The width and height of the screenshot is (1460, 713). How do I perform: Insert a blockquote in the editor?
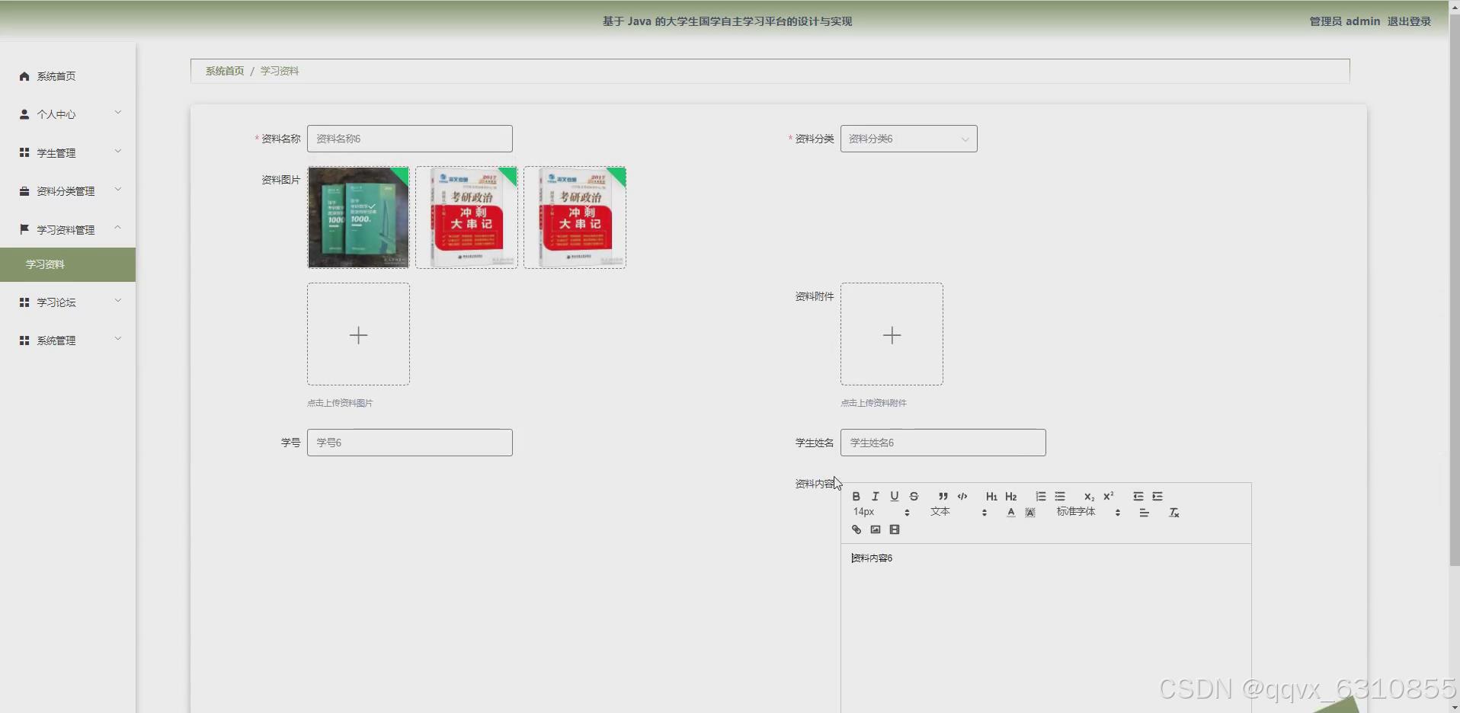pos(943,497)
